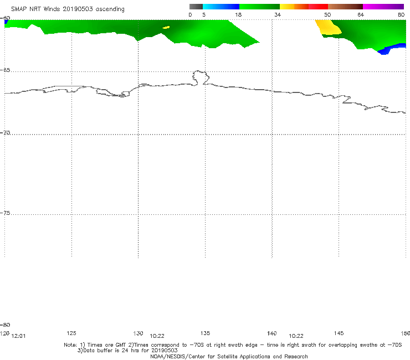Click the latitude label "-70"
This screenshot has height=360, width=410.
(5, 133)
